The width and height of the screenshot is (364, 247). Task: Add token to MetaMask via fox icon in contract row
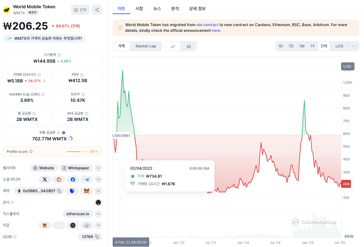click(x=87, y=191)
